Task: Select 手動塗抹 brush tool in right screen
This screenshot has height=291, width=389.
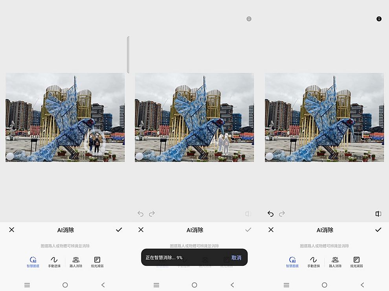Action: 313,262
